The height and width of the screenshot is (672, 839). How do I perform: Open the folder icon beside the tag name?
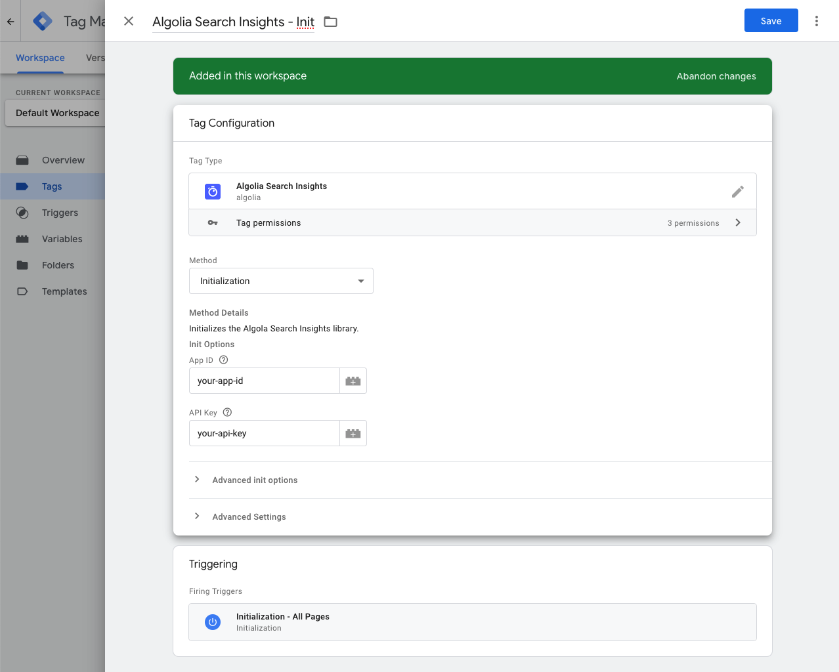(x=330, y=21)
